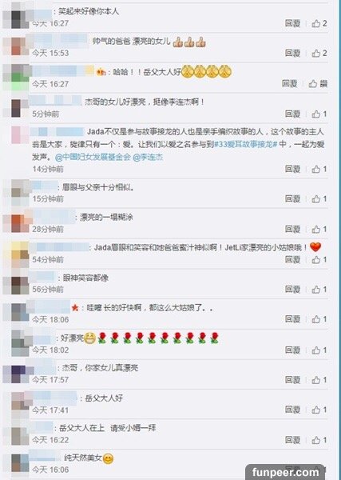The image size is (341, 480).
Task: Reply to '杰哥，你家女儿真漂亮' comment
Action: (292, 380)
